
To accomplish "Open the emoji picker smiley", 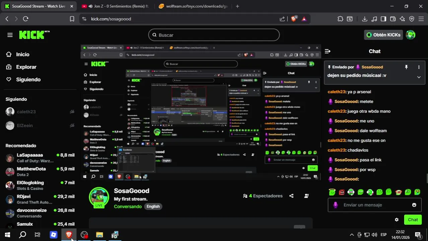I will click(414, 205).
